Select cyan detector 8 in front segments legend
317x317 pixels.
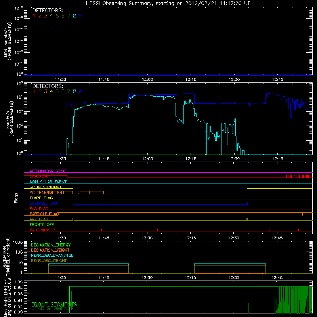coord(74,16)
